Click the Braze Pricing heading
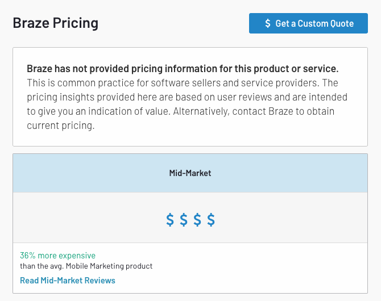The height and width of the screenshot is (301, 381). click(56, 23)
